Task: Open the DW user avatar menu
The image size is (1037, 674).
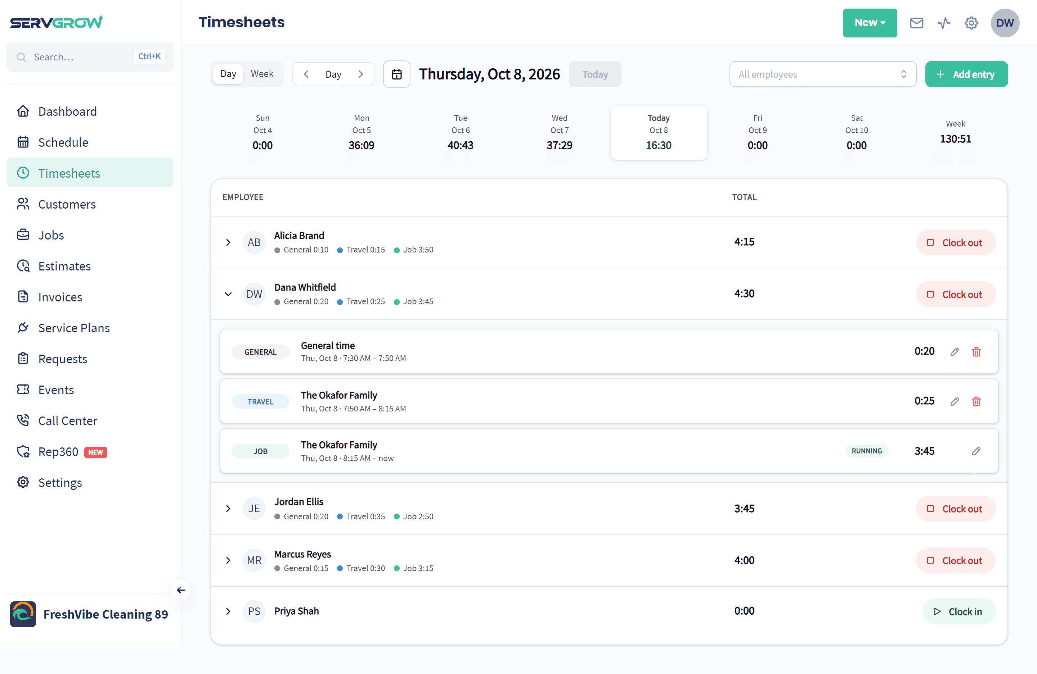Action: [x=1005, y=23]
